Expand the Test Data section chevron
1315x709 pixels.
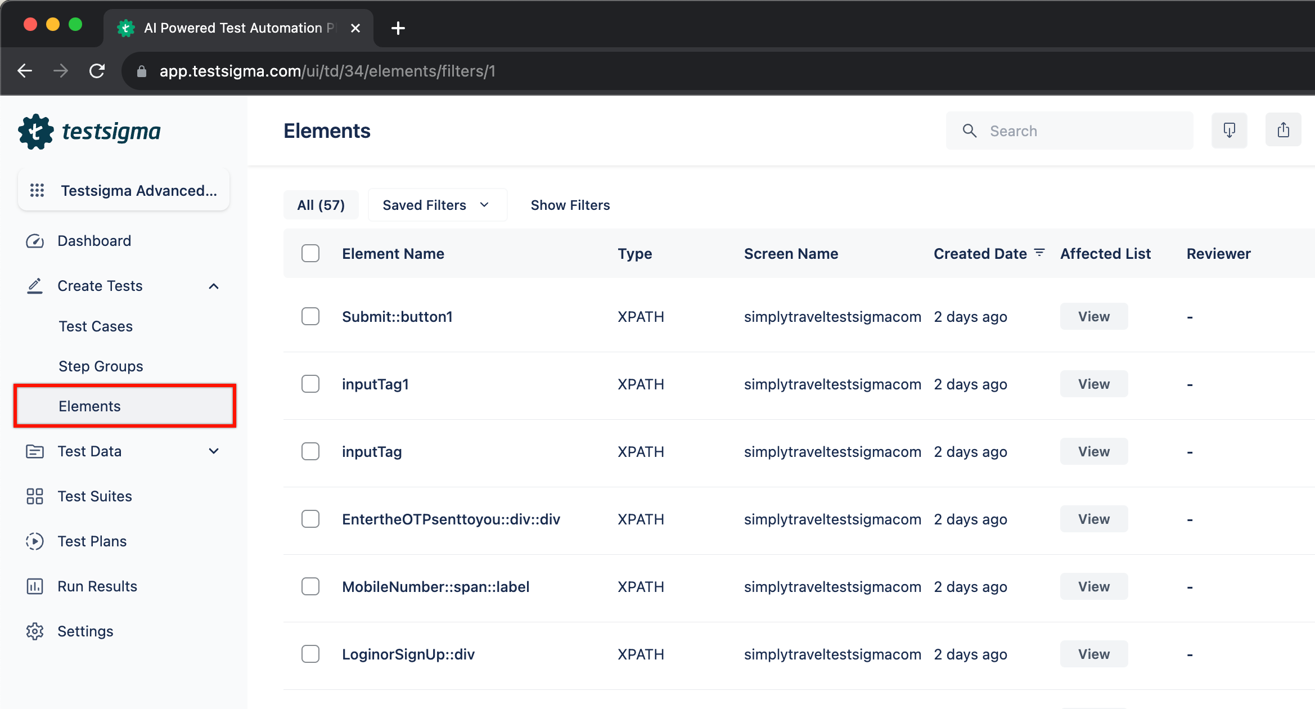click(214, 451)
